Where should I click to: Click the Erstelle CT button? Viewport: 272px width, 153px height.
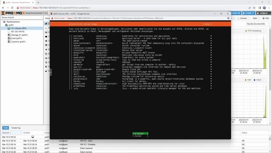249,13
